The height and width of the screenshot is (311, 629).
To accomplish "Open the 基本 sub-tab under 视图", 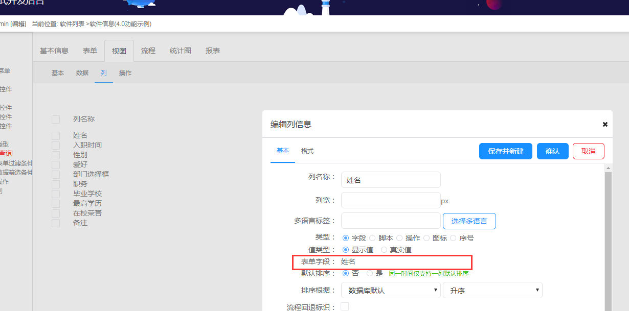I will [x=58, y=73].
